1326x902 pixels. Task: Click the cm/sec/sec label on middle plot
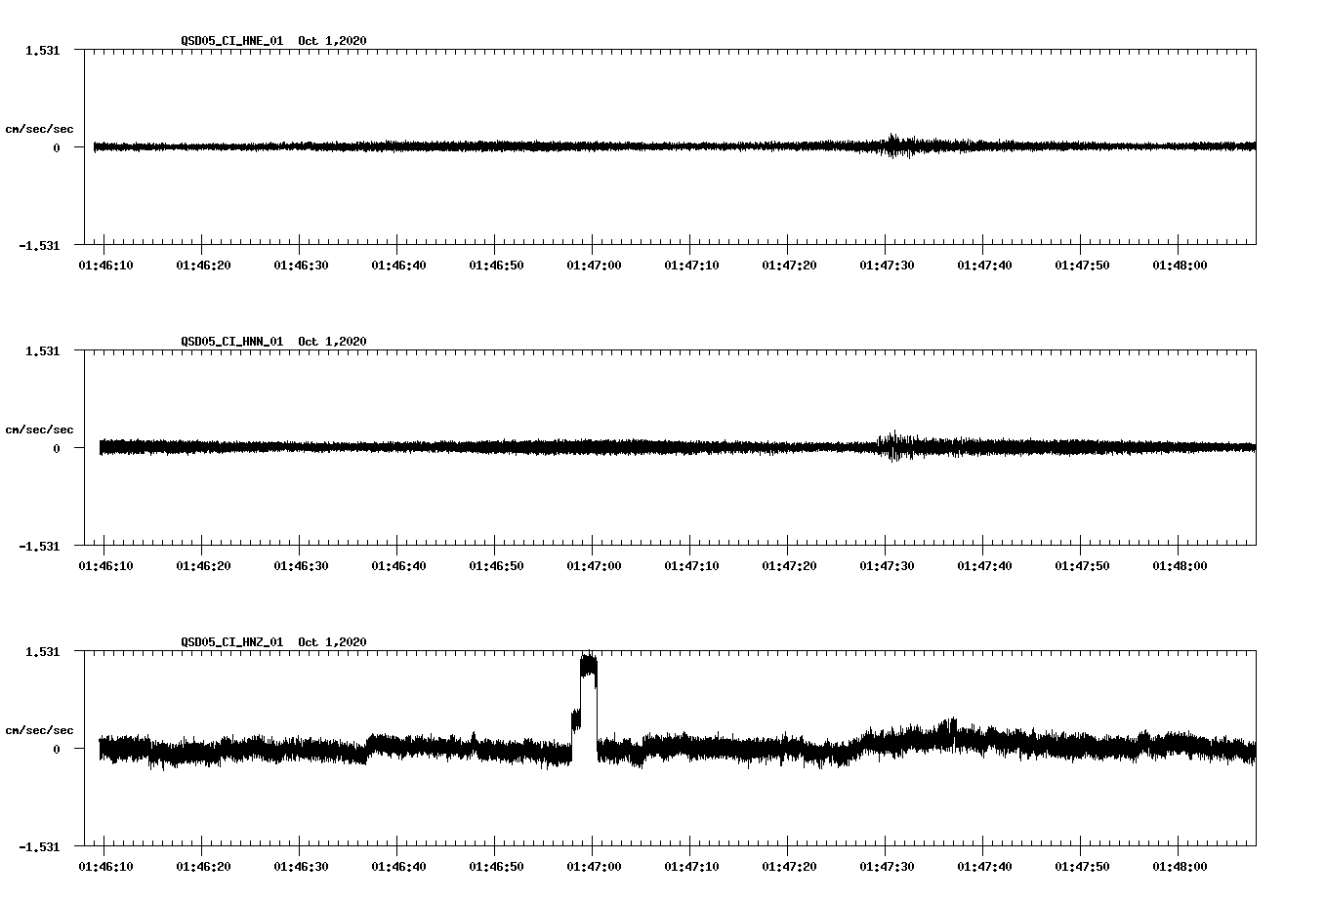[x=40, y=429]
